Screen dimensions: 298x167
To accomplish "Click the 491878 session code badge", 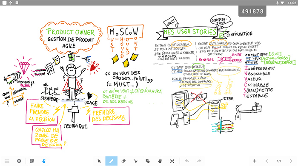I will pyautogui.click(x=252, y=11).
